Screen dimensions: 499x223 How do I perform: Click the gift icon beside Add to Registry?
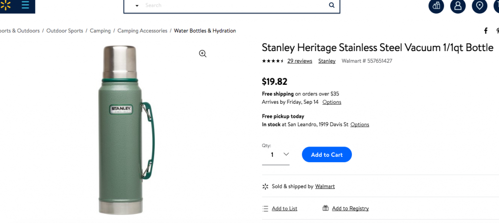(326, 208)
